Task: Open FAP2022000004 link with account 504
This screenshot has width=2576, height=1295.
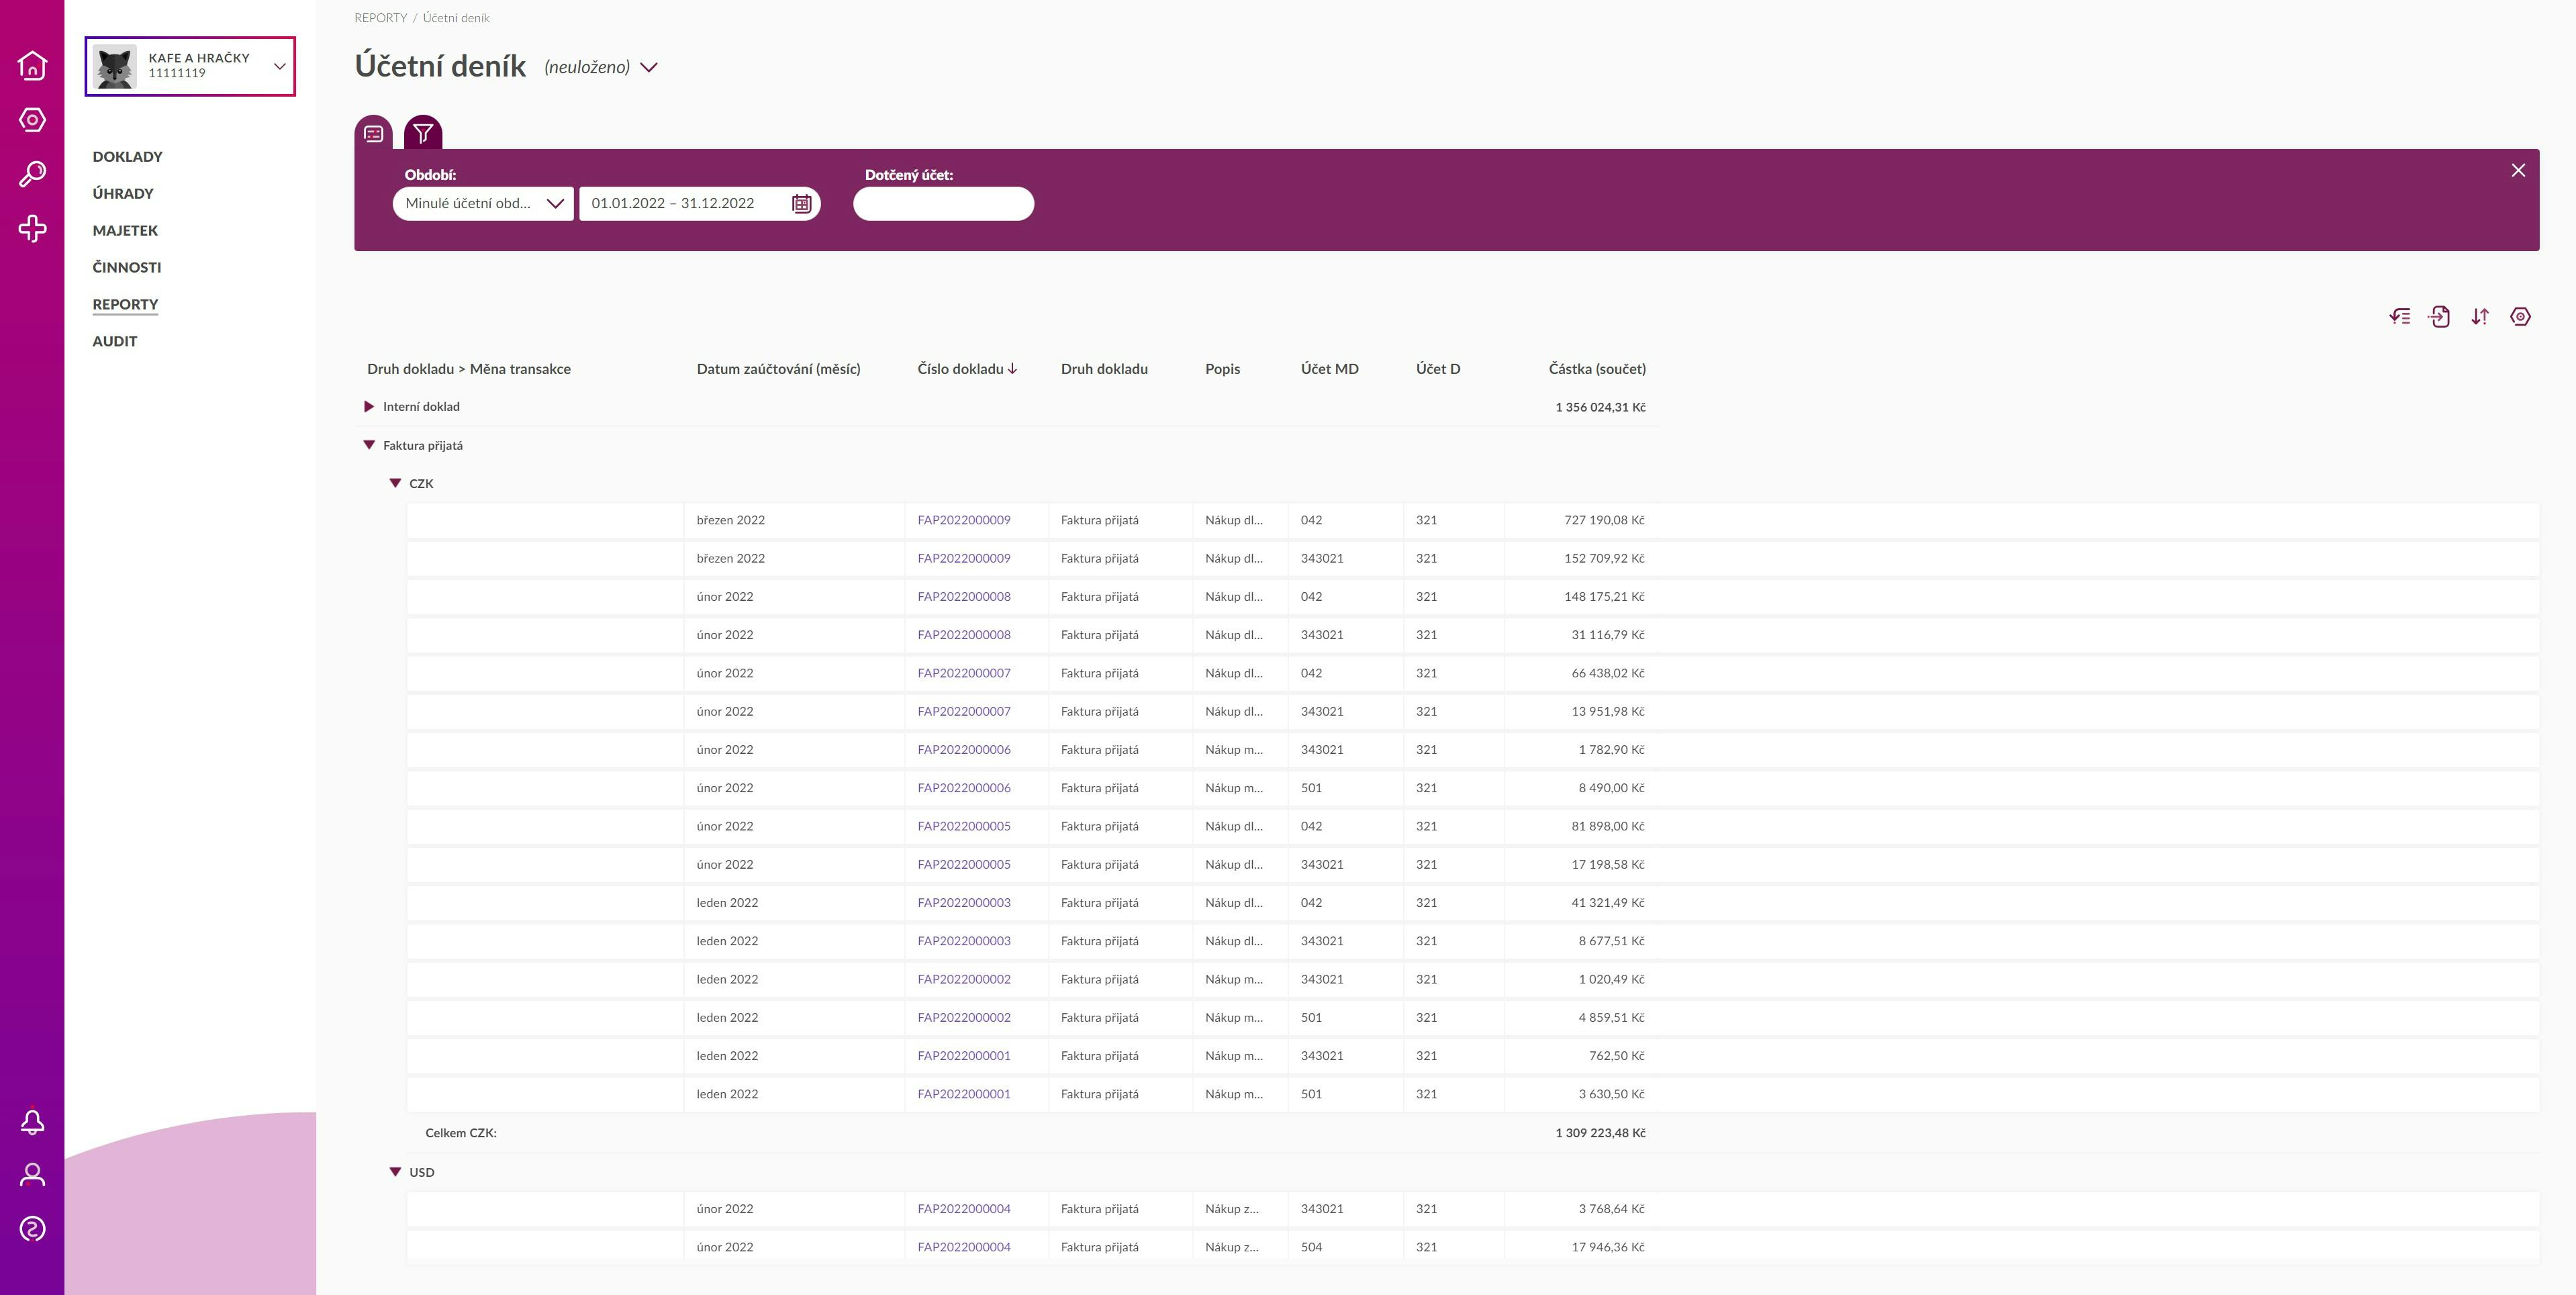Action: point(964,1247)
